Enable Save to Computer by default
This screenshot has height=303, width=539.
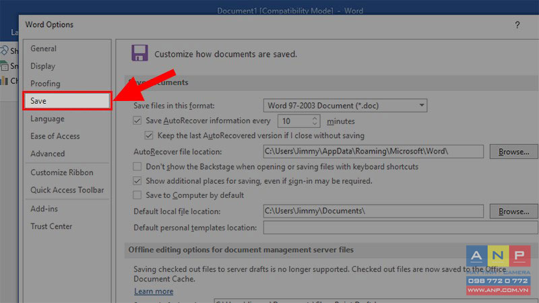[137, 195]
